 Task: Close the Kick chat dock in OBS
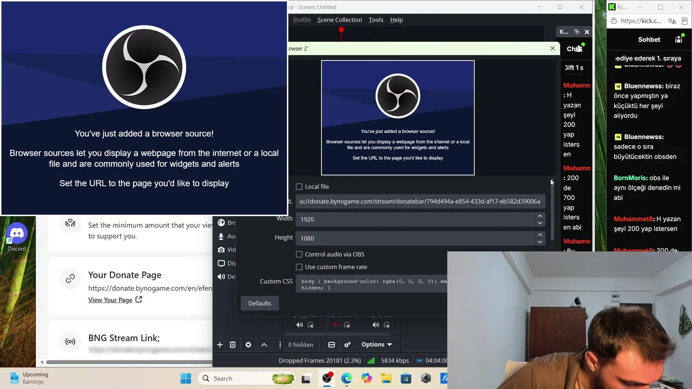(x=587, y=32)
